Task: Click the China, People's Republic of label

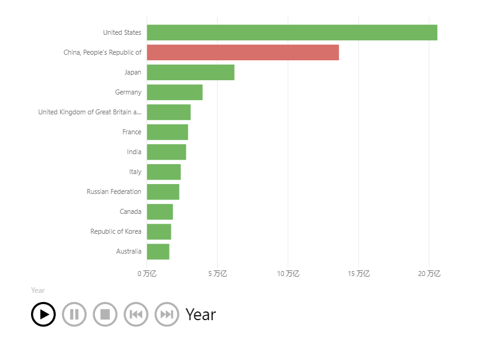Action: [x=102, y=52]
